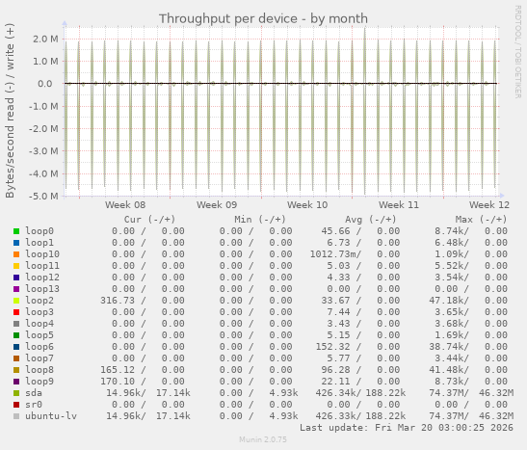Image resolution: width=527 pixels, height=450 pixels.
Task: Select the loop13 legend label
Action: click(42, 289)
